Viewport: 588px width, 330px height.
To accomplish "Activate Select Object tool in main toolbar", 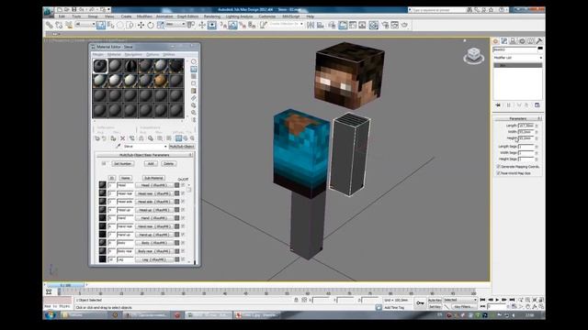I will click(x=101, y=25).
